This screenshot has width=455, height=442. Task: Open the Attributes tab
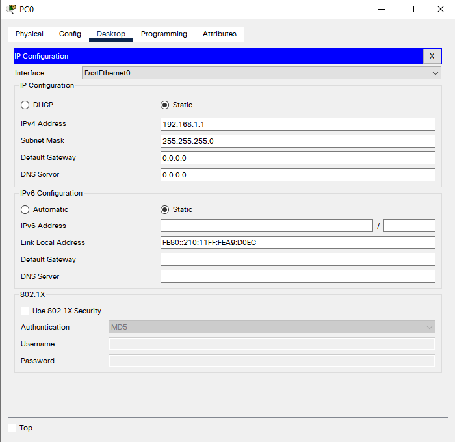coord(220,34)
